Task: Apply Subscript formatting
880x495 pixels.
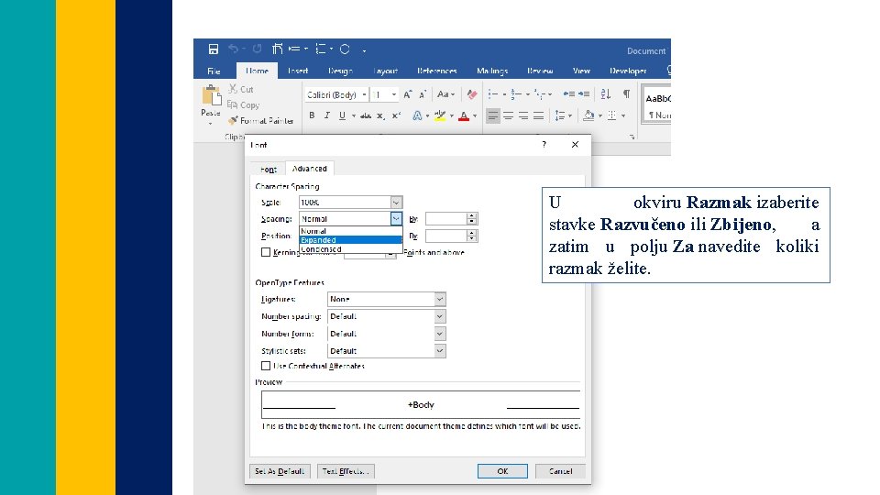Action: point(380,115)
